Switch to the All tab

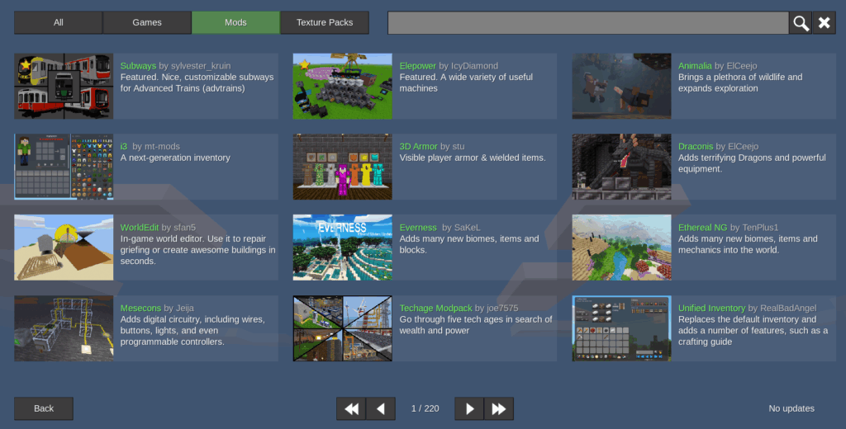59,23
